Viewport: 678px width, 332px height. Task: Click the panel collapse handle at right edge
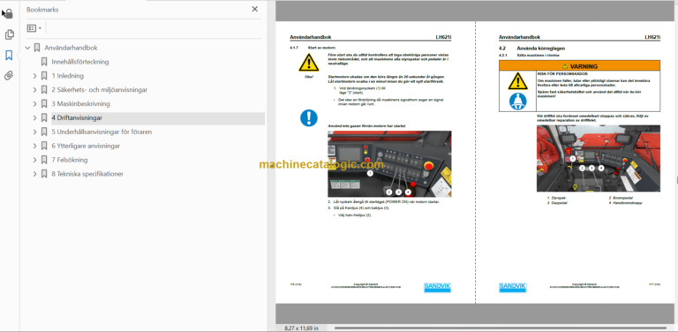point(676,180)
